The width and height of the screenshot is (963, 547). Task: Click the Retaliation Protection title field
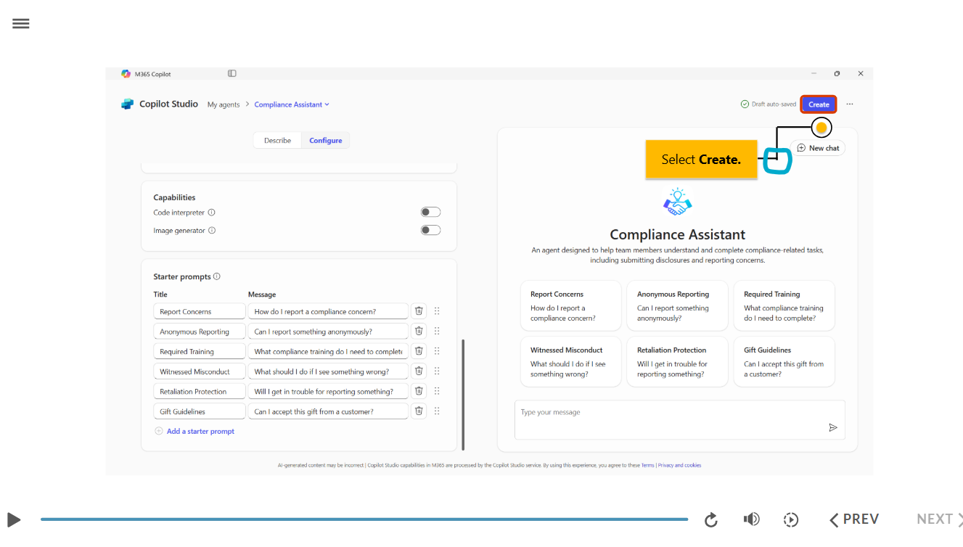(x=200, y=391)
